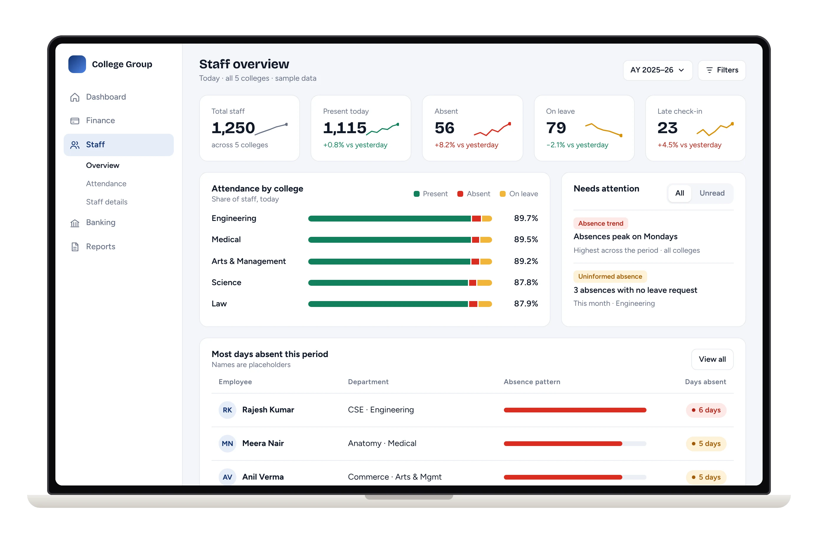The width and height of the screenshot is (818, 555).
Task: Open the Attendance submenu item
Action: (x=106, y=184)
